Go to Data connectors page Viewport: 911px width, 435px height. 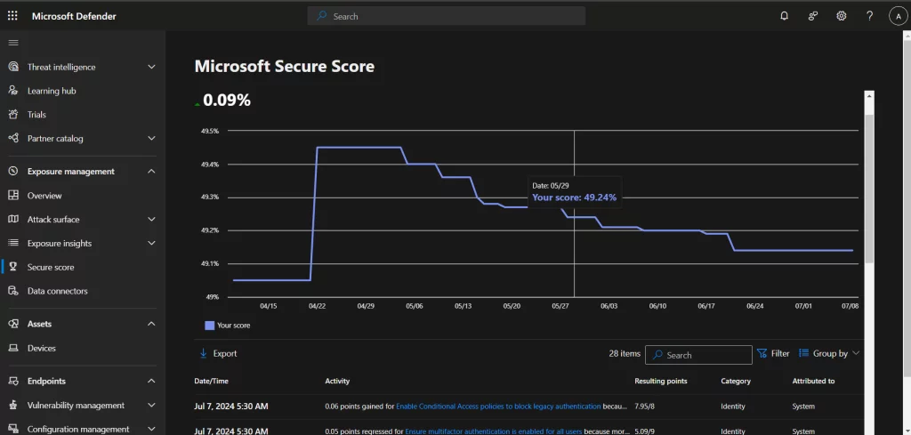[57, 291]
